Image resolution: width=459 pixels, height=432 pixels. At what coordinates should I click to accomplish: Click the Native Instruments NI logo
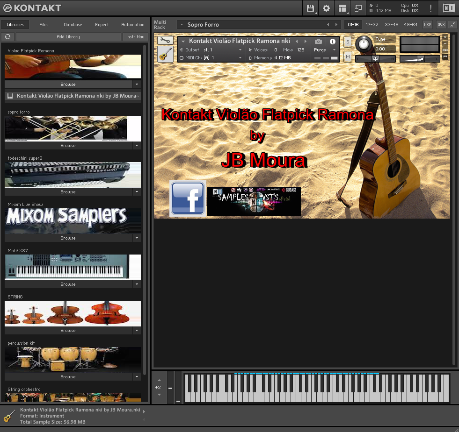click(x=448, y=8)
